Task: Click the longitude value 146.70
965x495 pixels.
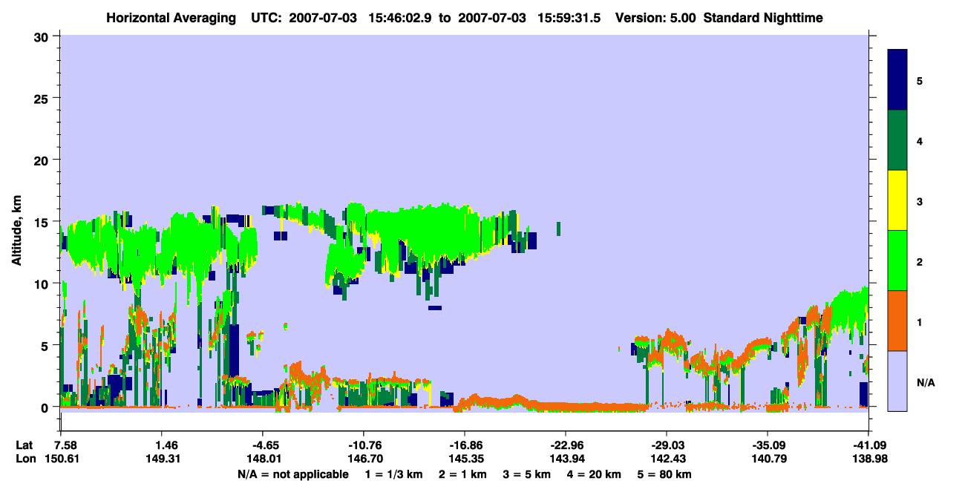Action: tap(364, 459)
